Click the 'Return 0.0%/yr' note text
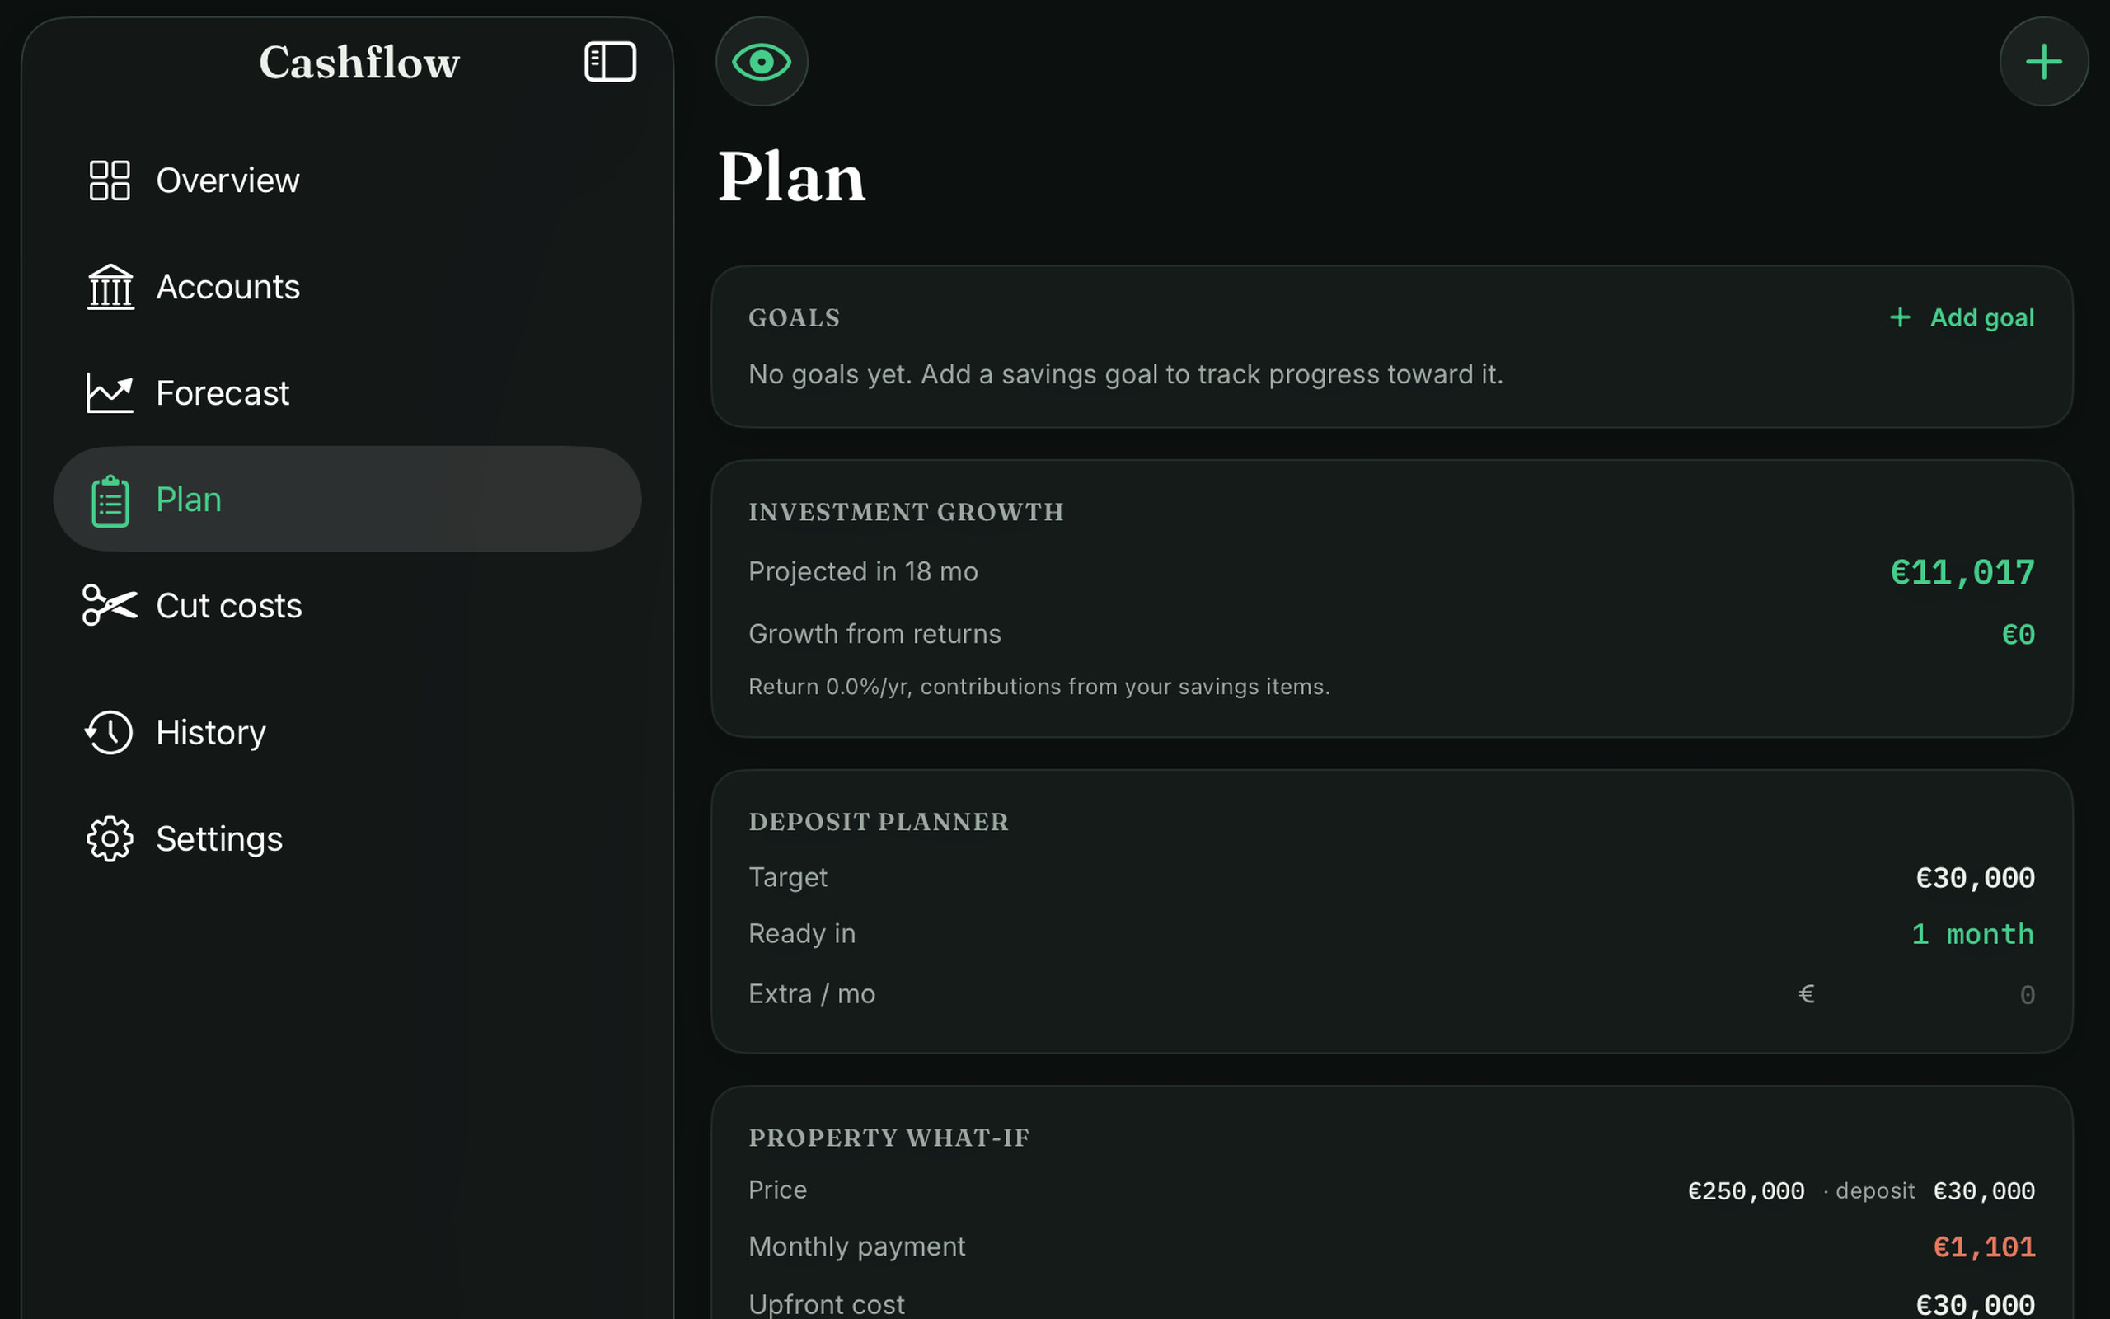2110x1319 pixels. pyautogui.click(x=1039, y=688)
